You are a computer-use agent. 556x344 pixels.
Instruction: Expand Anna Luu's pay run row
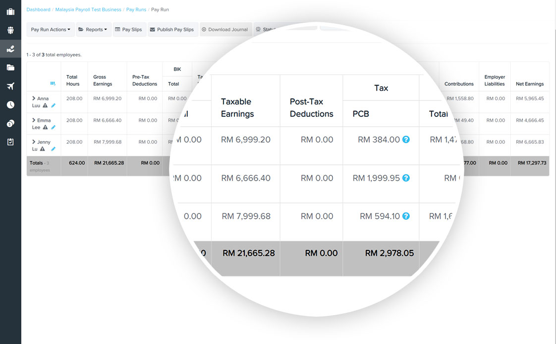[34, 98]
